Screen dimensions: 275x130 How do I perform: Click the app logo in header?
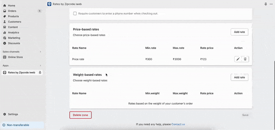coord(49,4)
